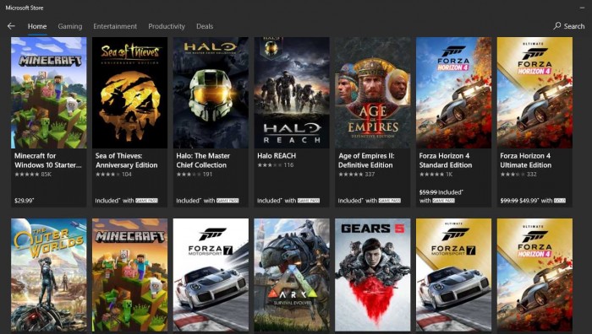Click Game Pass badge under Halo Master Chief Collection
The image size is (592, 334).
click(227, 201)
